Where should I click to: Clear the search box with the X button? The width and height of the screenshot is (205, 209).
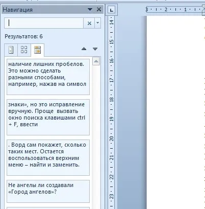tap(89, 23)
